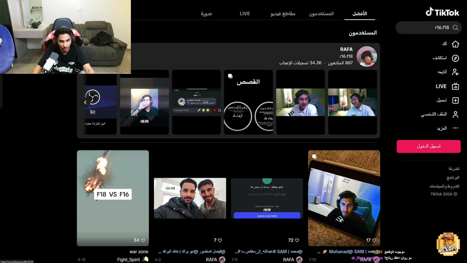Screen dimensions: 467x263
Task: Click the 7-12 video date
Action: (x=312, y=260)
